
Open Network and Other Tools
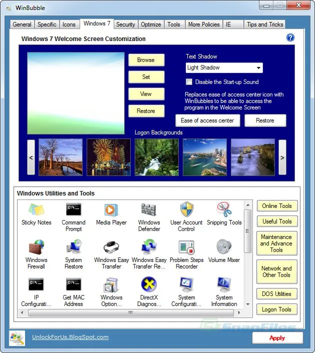[276, 271]
